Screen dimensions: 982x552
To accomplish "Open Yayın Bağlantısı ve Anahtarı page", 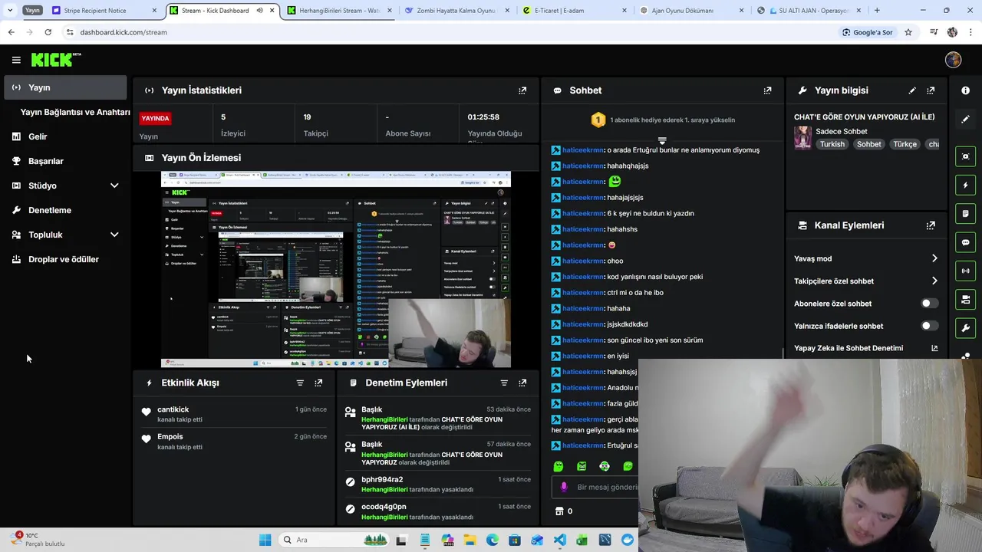I will click(75, 112).
